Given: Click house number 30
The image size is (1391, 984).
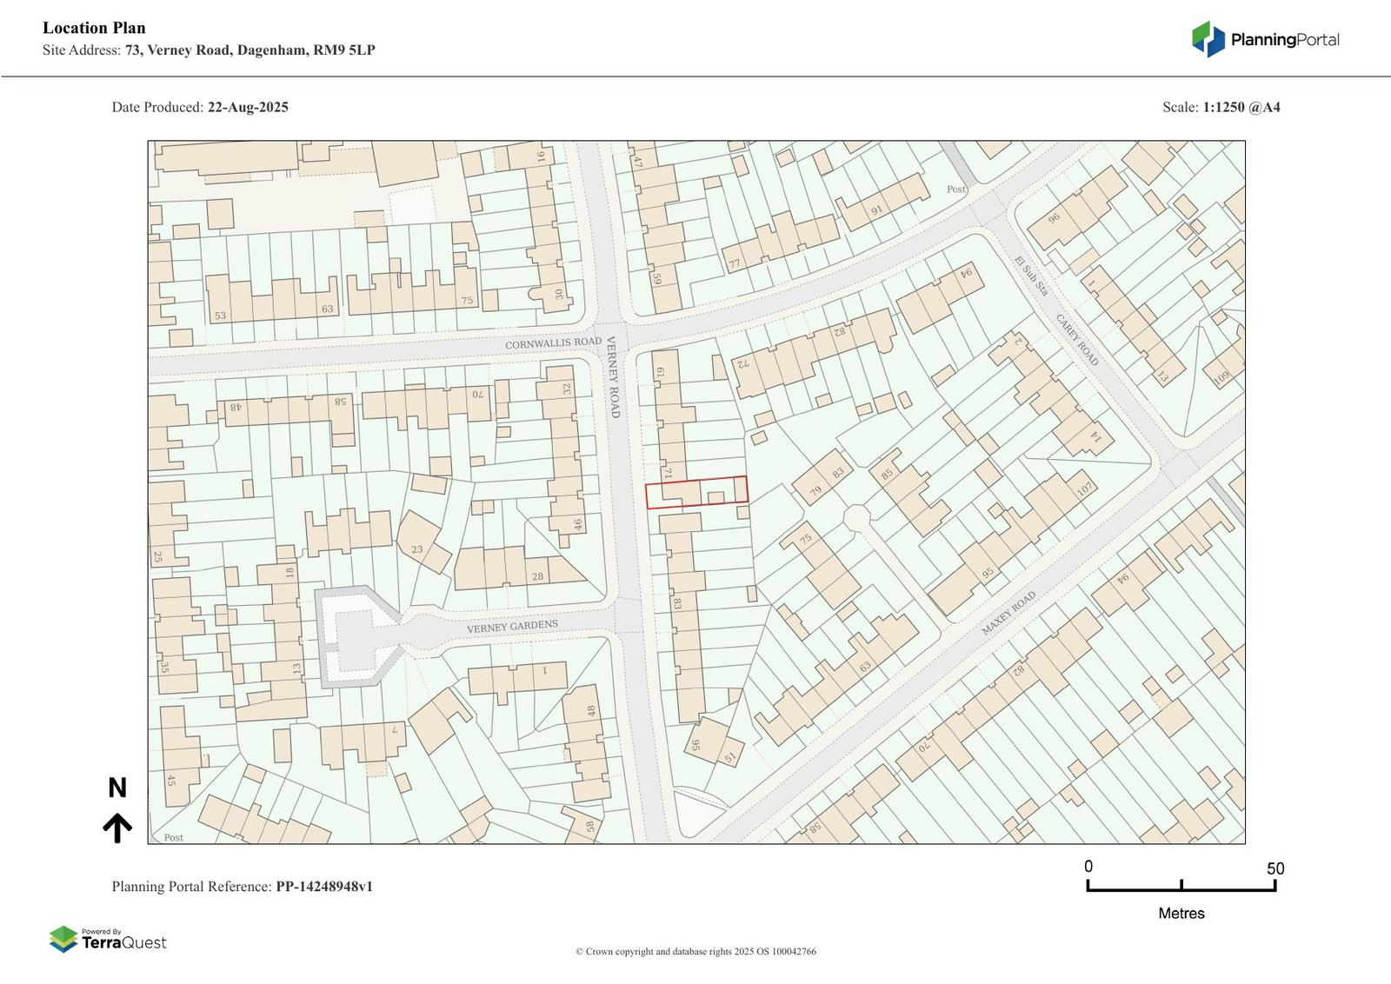Looking at the screenshot, I should (559, 294).
